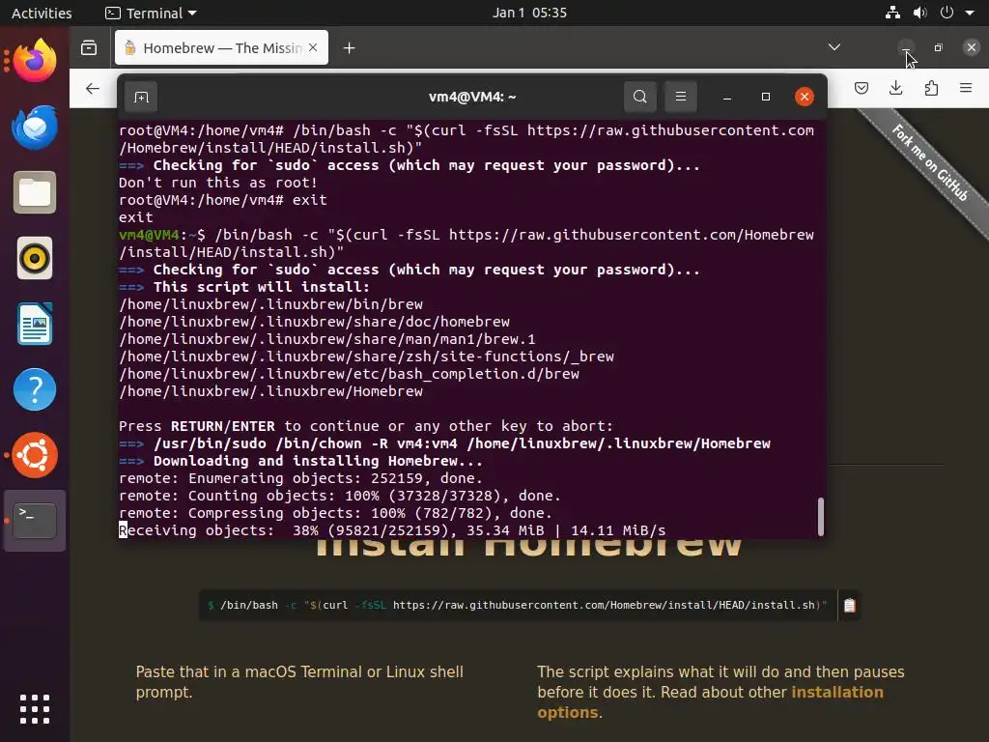Click "Paste that in a macOS Terminal" text
The height and width of the screenshot is (742, 989).
point(299,682)
